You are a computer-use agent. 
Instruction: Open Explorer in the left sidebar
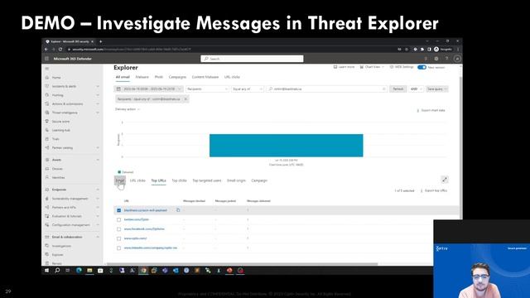(57, 255)
